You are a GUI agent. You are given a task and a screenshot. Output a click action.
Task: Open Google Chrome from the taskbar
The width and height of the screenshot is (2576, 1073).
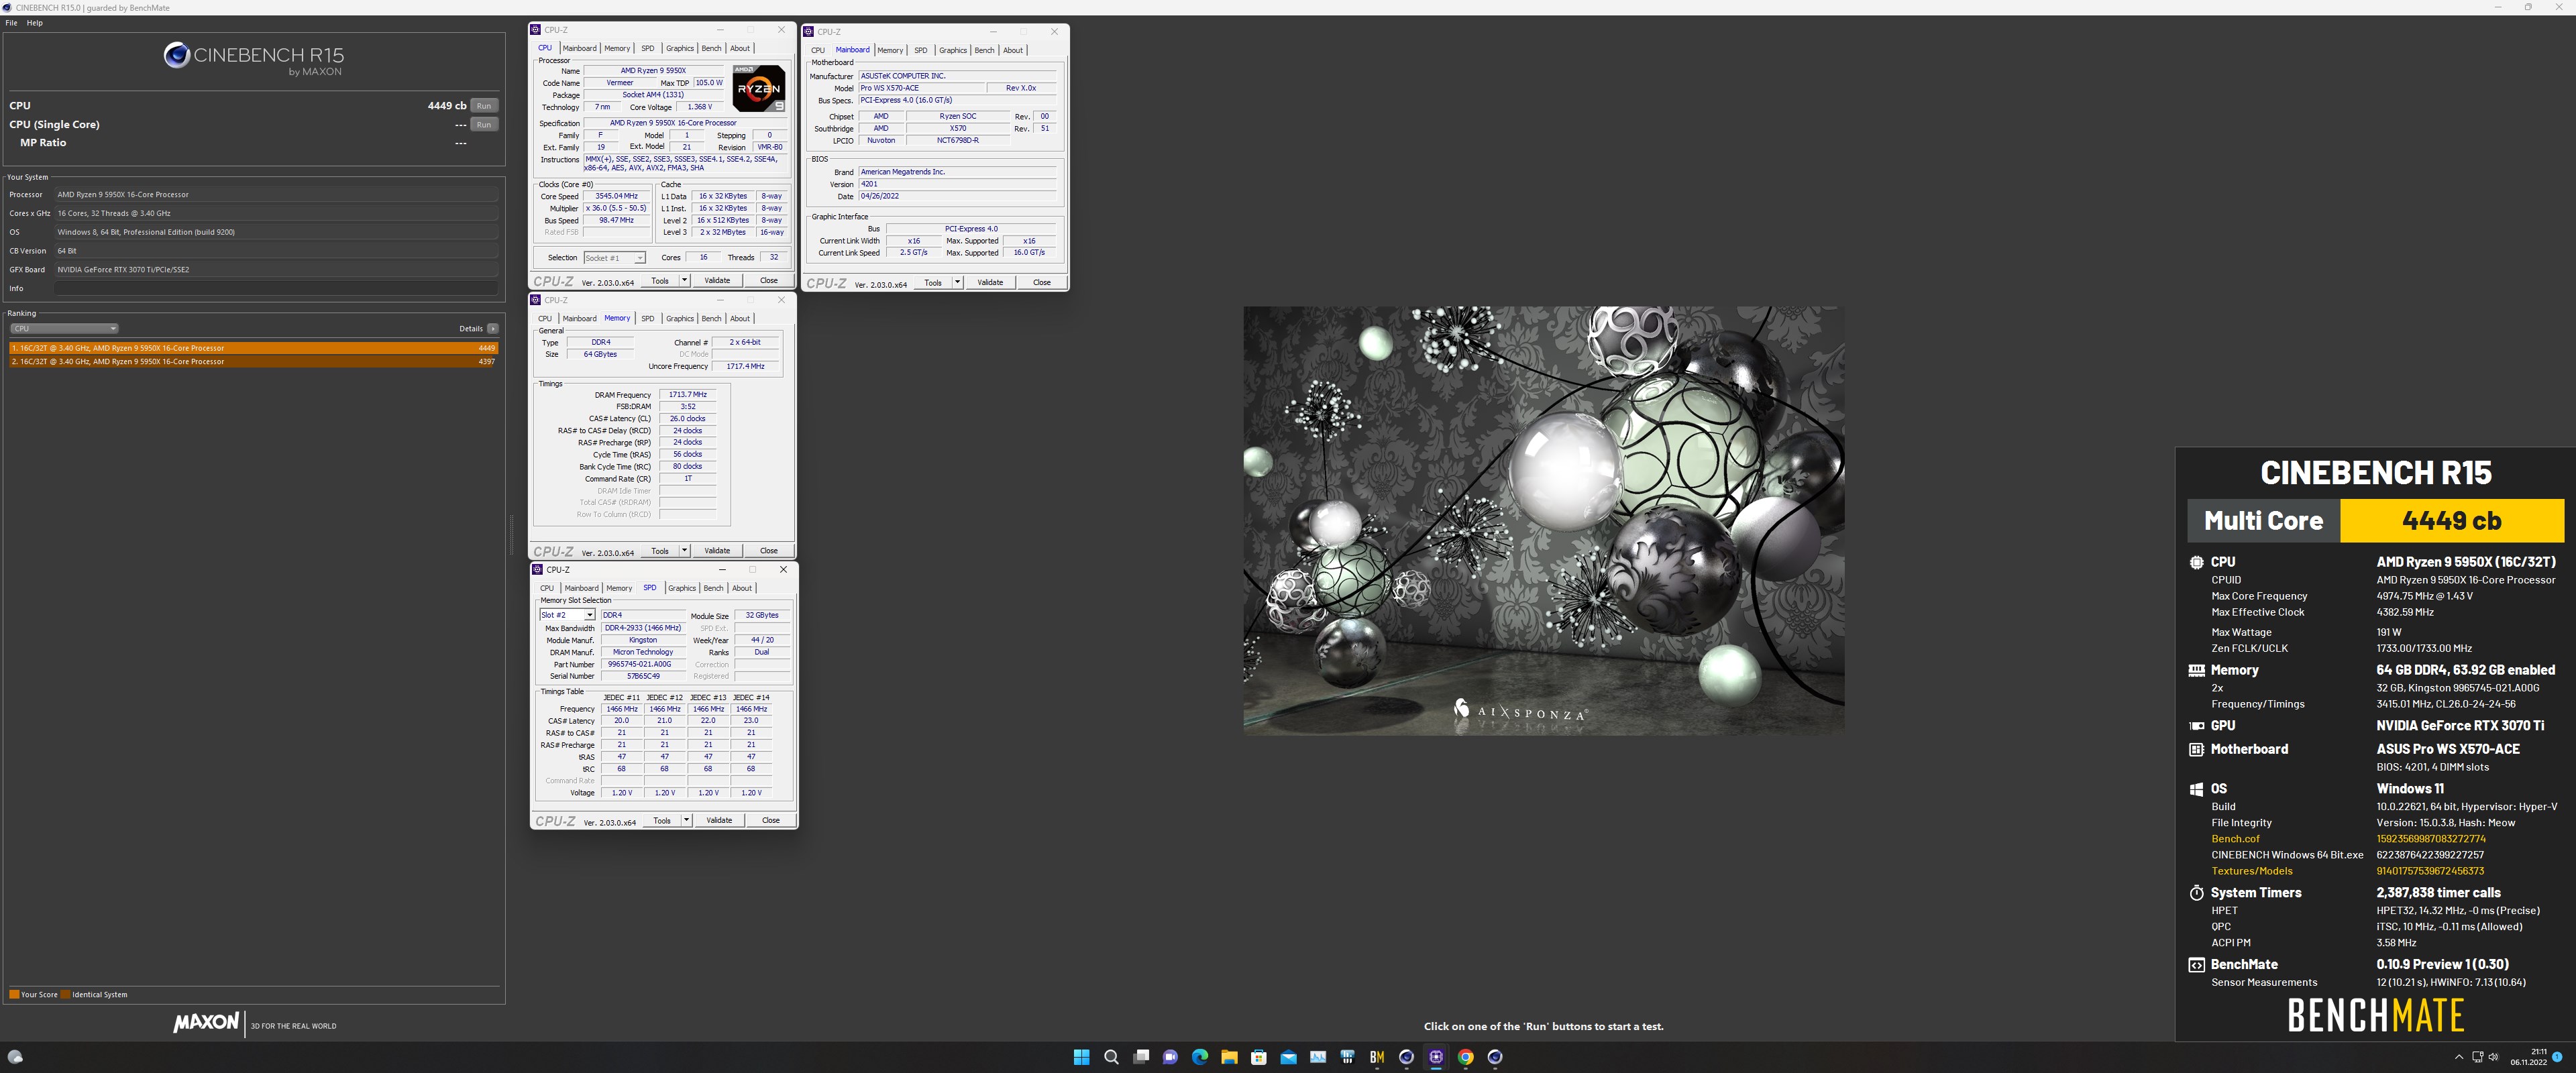1466,1057
